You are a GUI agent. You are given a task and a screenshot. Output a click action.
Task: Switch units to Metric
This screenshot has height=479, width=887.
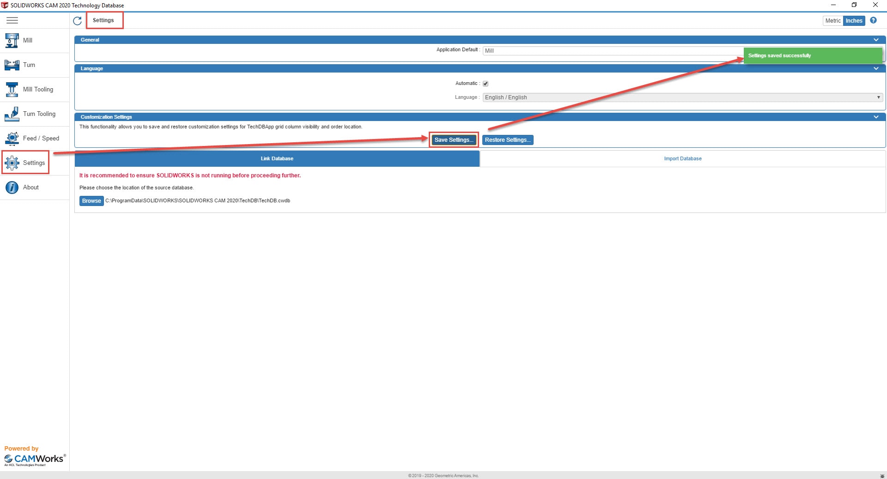(833, 21)
